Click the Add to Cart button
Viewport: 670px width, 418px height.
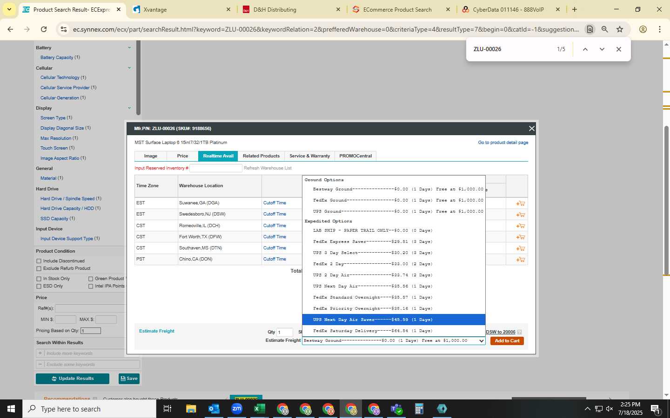[x=507, y=341]
